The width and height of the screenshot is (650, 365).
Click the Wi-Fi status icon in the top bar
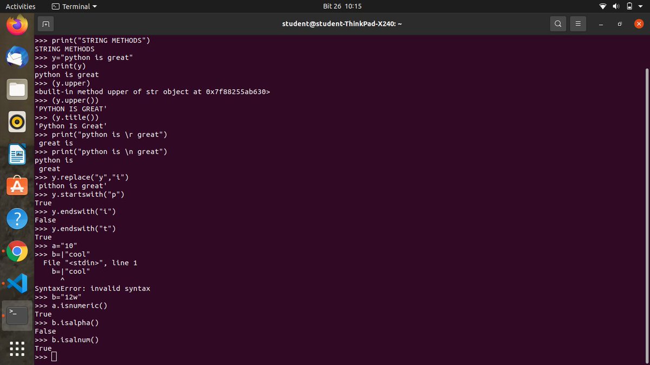[x=603, y=6]
